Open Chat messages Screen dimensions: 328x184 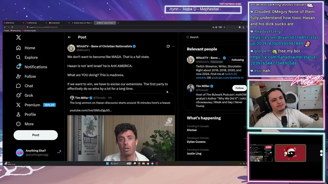click(x=25, y=86)
